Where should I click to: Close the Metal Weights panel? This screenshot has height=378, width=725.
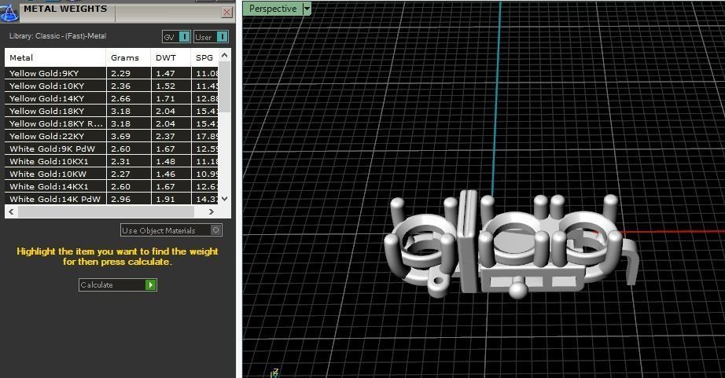(x=226, y=13)
